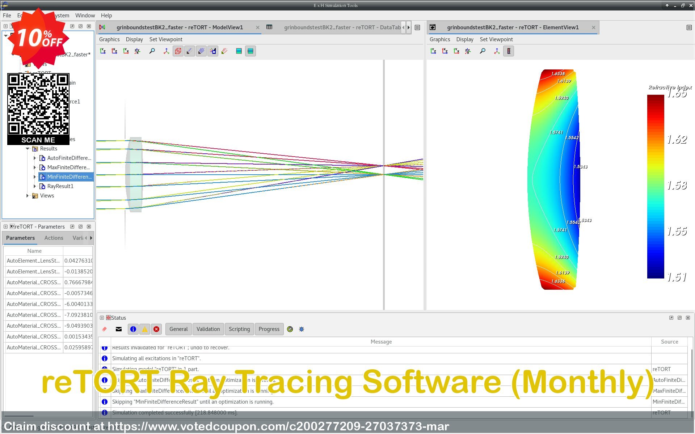Image resolution: width=695 pixels, height=434 pixels.
Task: Open Set Viewpoint menu in ModelView1
Action: click(166, 39)
